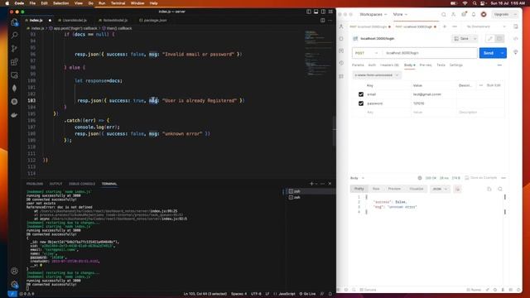Open the Docker whale icon view
Screen dimensions: 530x298
pyautogui.click(x=14, y=115)
